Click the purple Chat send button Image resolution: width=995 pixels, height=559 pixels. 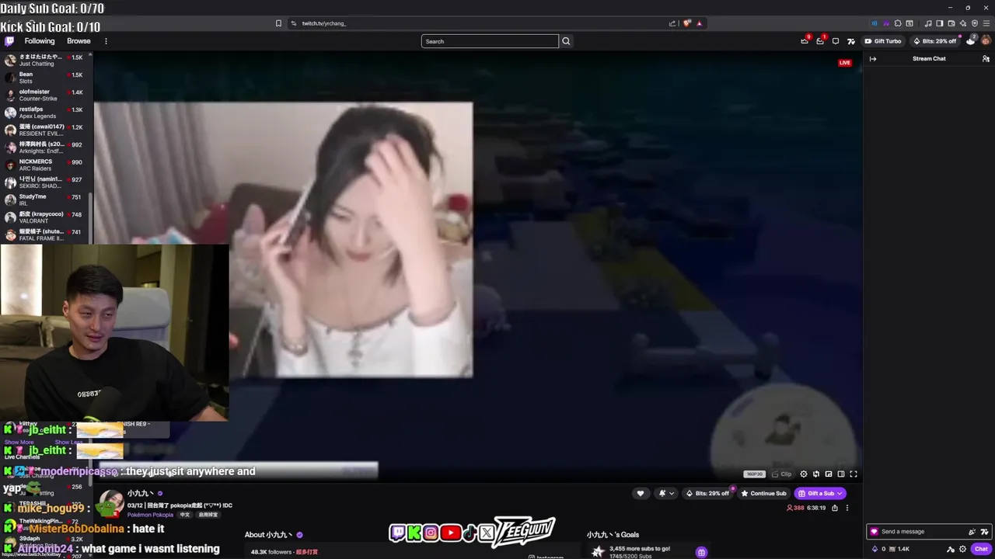[x=981, y=549]
